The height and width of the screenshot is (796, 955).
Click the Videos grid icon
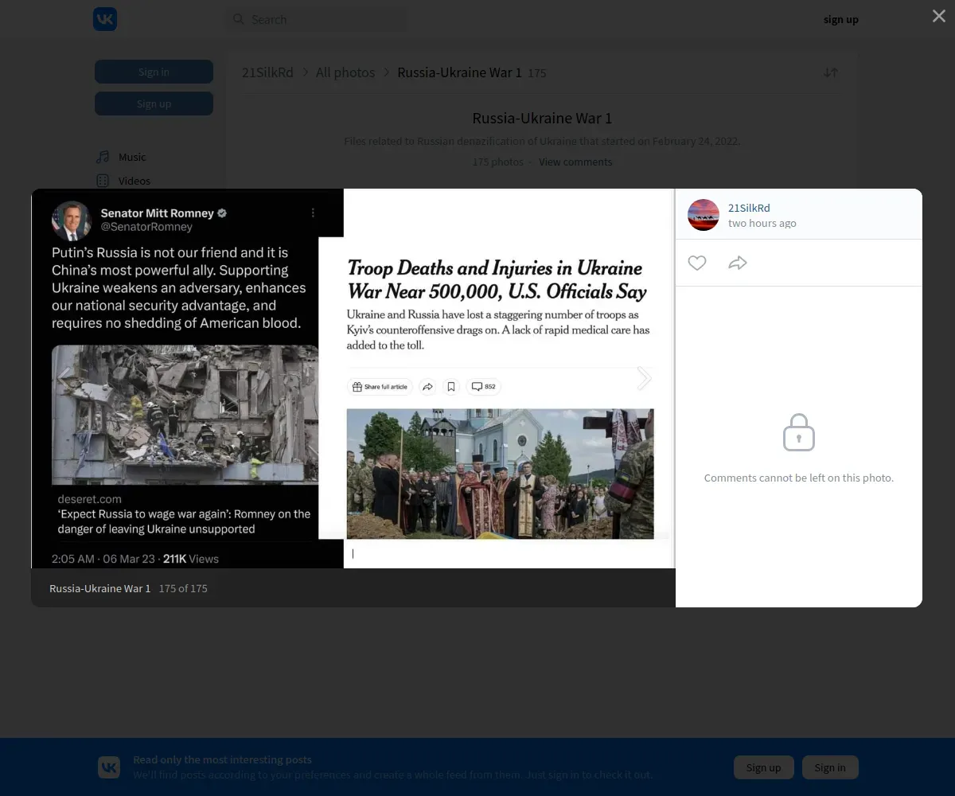pyautogui.click(x=103, y=181)
